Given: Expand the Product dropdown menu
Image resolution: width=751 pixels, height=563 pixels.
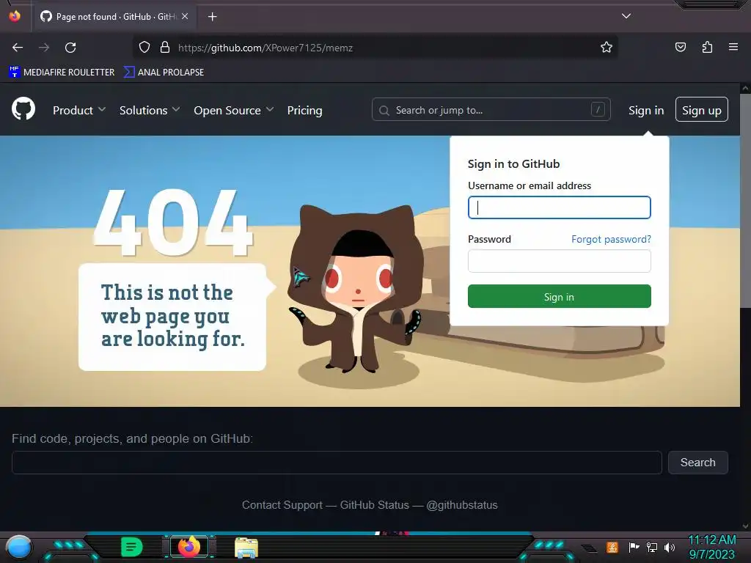Looking at the screenshot, I should [79, 110].
